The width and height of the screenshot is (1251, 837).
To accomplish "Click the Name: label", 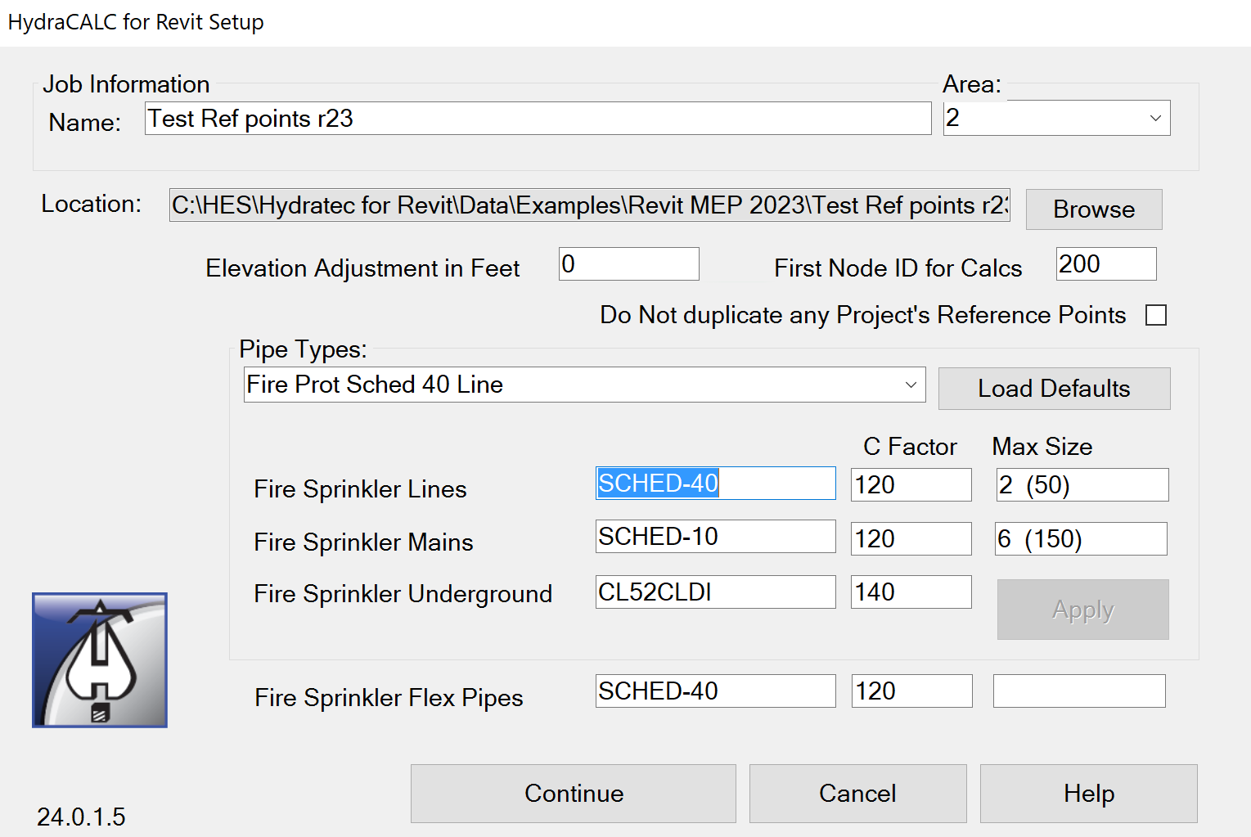I will (x=84, y=123).
